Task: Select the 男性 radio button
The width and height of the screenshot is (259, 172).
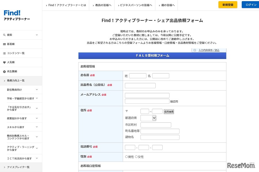Action: (x=126, y=157)
